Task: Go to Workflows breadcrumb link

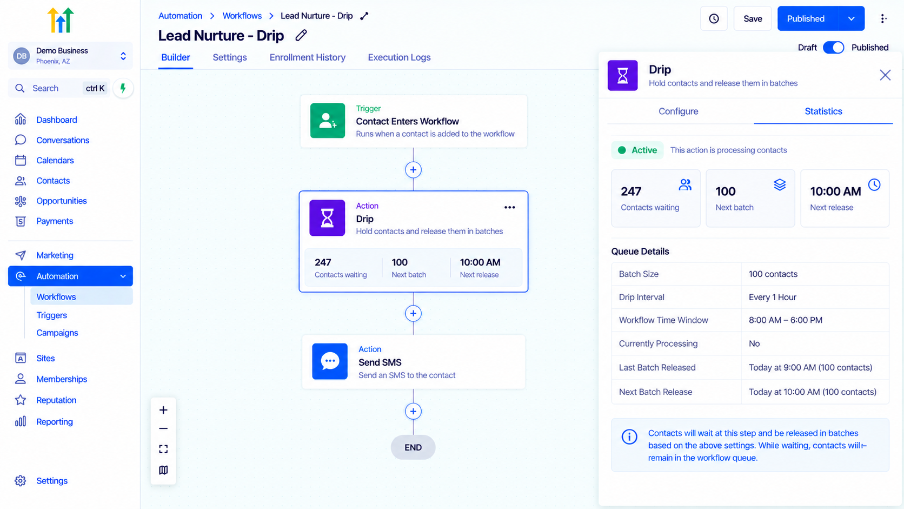Action: click(242, 16)
